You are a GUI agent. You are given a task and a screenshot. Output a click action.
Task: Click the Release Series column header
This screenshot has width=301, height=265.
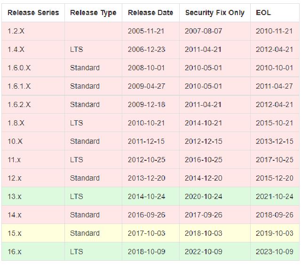33,13
